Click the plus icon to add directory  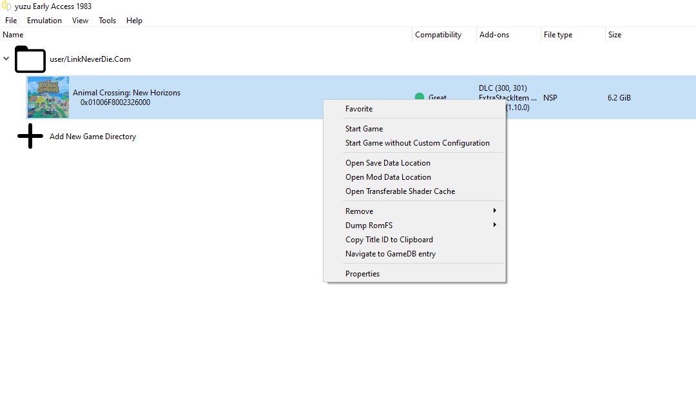coord(30,137)
